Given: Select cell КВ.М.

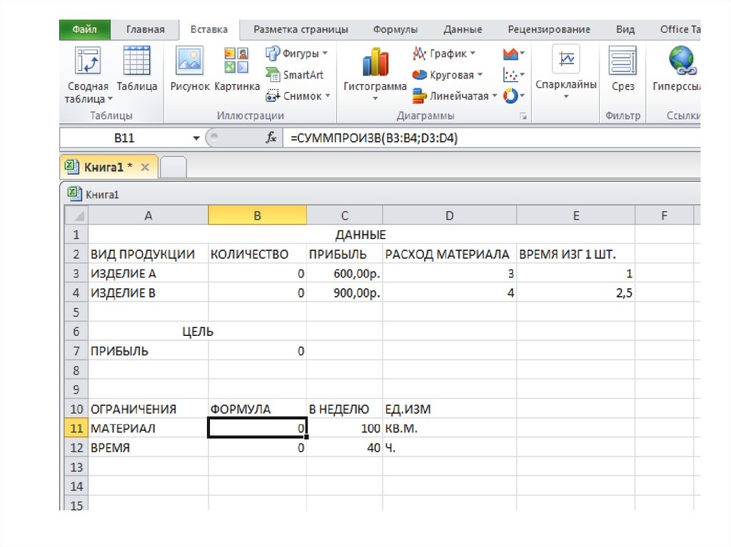Looking at the screenshot, I should point(450,428).
